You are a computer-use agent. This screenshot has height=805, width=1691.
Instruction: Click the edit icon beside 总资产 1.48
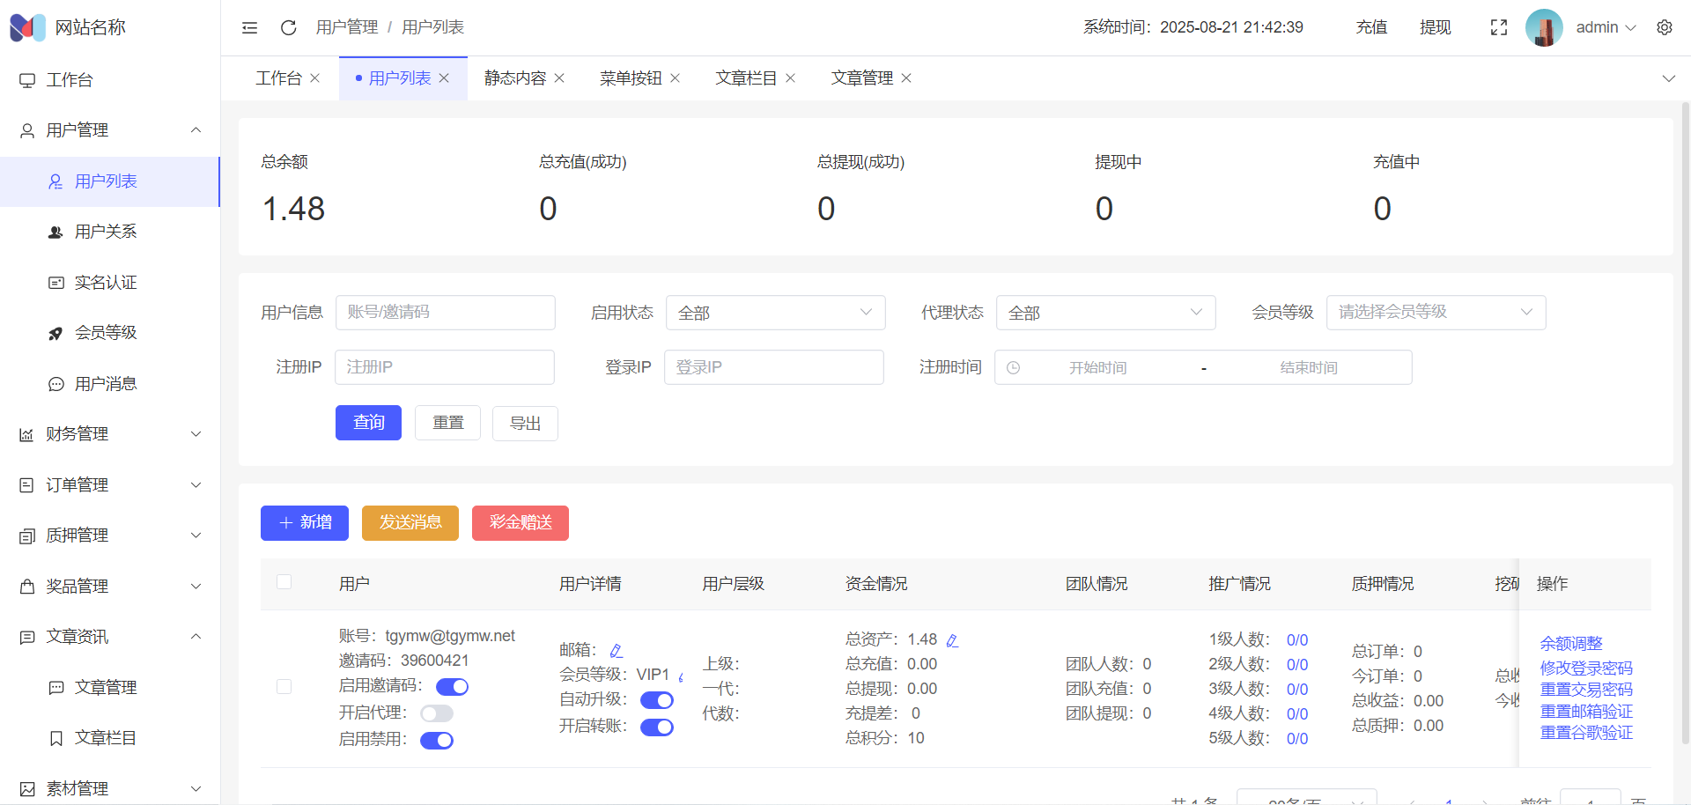(952, 640)
